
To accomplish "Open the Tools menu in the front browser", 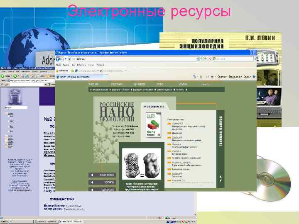I will tap(91, 65).
